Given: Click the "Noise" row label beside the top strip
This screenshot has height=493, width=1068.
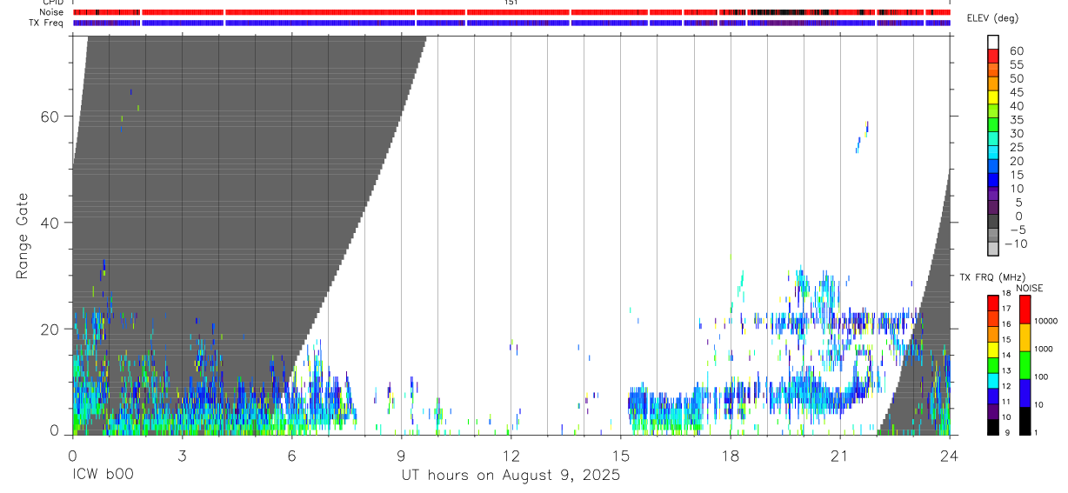Looking at the screenshot, I should (52, 12).
